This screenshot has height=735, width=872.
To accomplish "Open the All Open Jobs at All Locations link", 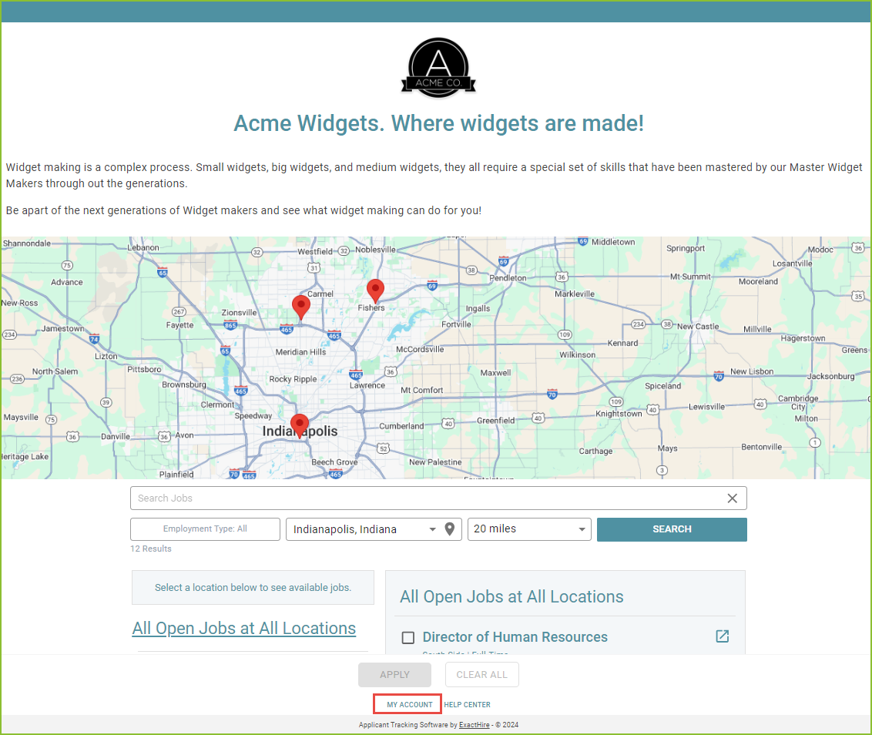I will 244,628.
